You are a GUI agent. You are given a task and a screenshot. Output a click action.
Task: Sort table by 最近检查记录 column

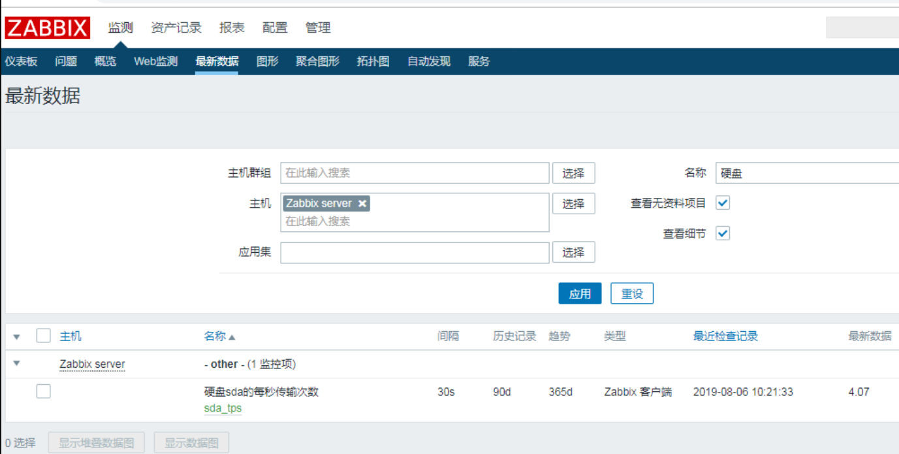[725, 336]
